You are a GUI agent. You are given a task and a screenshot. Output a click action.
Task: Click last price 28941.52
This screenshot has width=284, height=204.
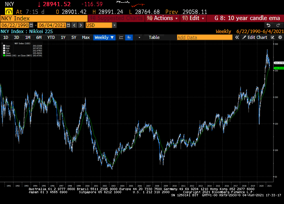[x=57, y=4]
